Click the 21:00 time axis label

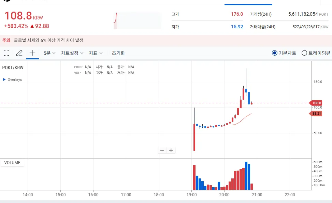257,195
